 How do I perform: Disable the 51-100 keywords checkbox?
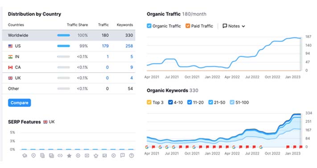point(232,102)
